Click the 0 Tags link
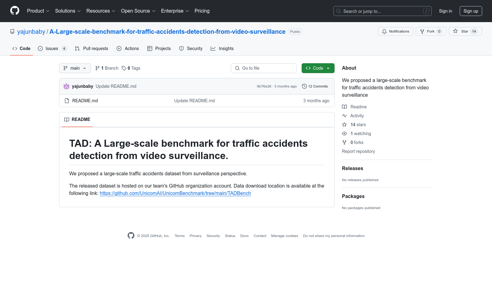The image size is (492, 307). tap(131, 68)
